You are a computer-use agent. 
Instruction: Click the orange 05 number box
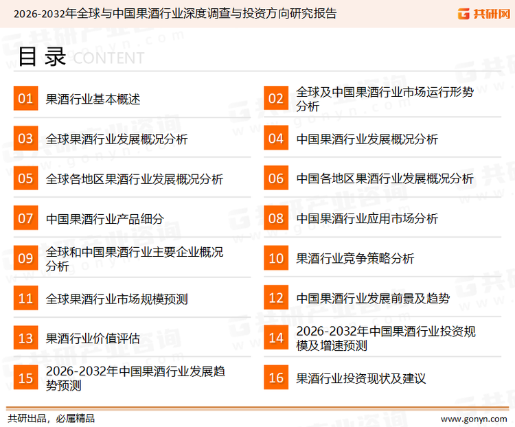click(x=25, y=178)
